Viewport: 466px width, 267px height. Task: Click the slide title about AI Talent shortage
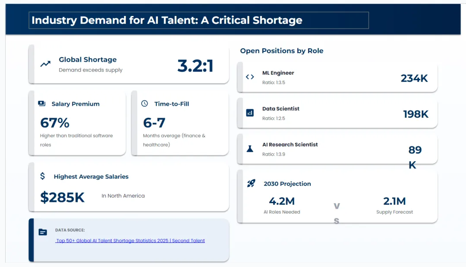click(x=167, y=20)
